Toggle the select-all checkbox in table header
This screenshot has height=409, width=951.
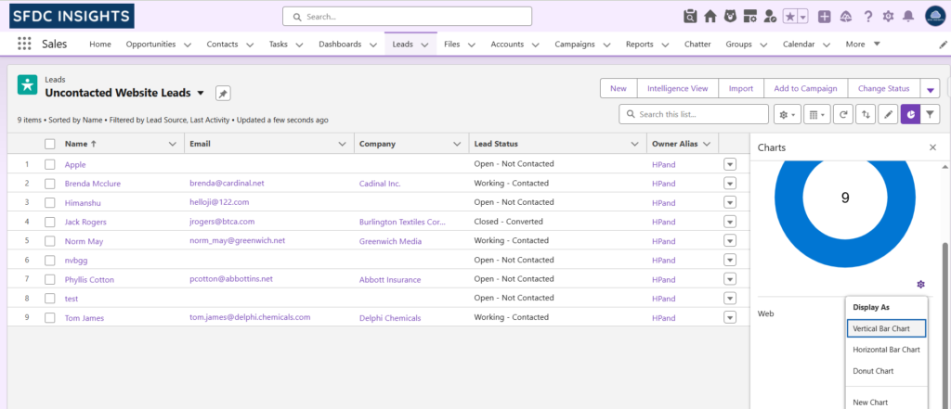pyautogui.click(x=50, y=144)
